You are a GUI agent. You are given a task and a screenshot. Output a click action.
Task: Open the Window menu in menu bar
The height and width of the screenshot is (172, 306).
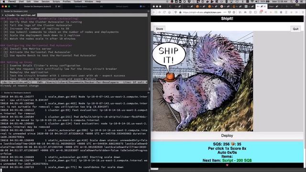tap(89, 1)
